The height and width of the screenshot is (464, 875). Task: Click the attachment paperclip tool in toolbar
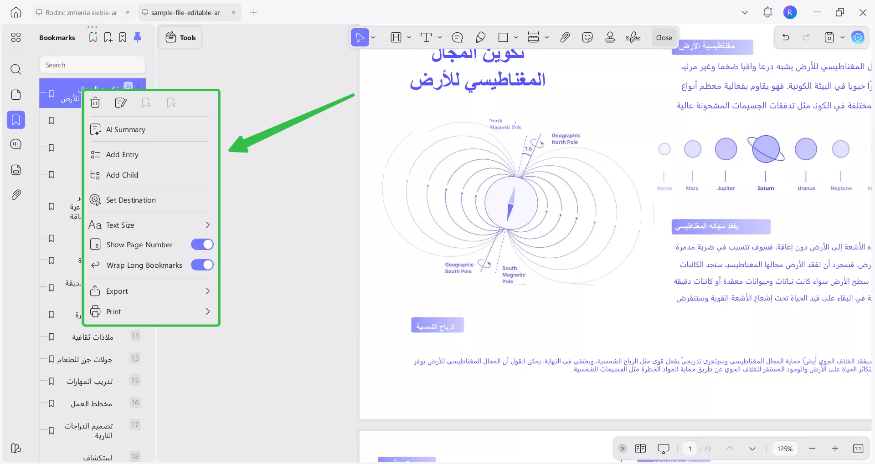[565, 37]
